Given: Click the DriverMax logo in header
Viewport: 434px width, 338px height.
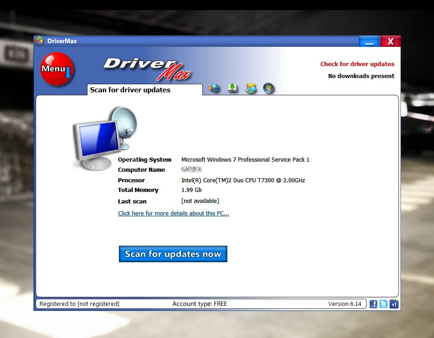Looking at the screenshot, I should tap(147, 68).
